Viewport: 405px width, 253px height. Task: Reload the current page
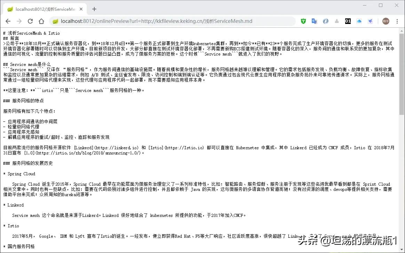[x=30, y=21]
